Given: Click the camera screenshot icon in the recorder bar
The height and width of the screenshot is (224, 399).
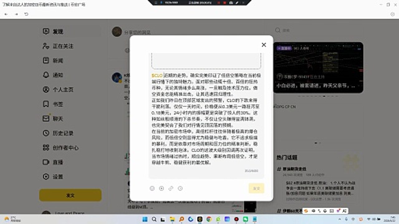Looking at the screenshot, I should 231,2.
